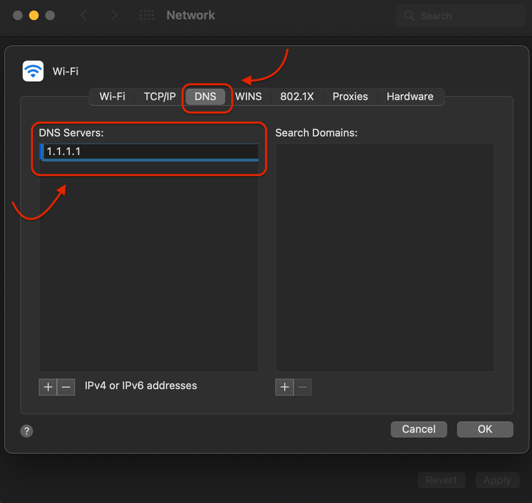Image resolution: width=532 pixels, height=503 pixels.
Task: Click the Revert button
Action: 442,480
